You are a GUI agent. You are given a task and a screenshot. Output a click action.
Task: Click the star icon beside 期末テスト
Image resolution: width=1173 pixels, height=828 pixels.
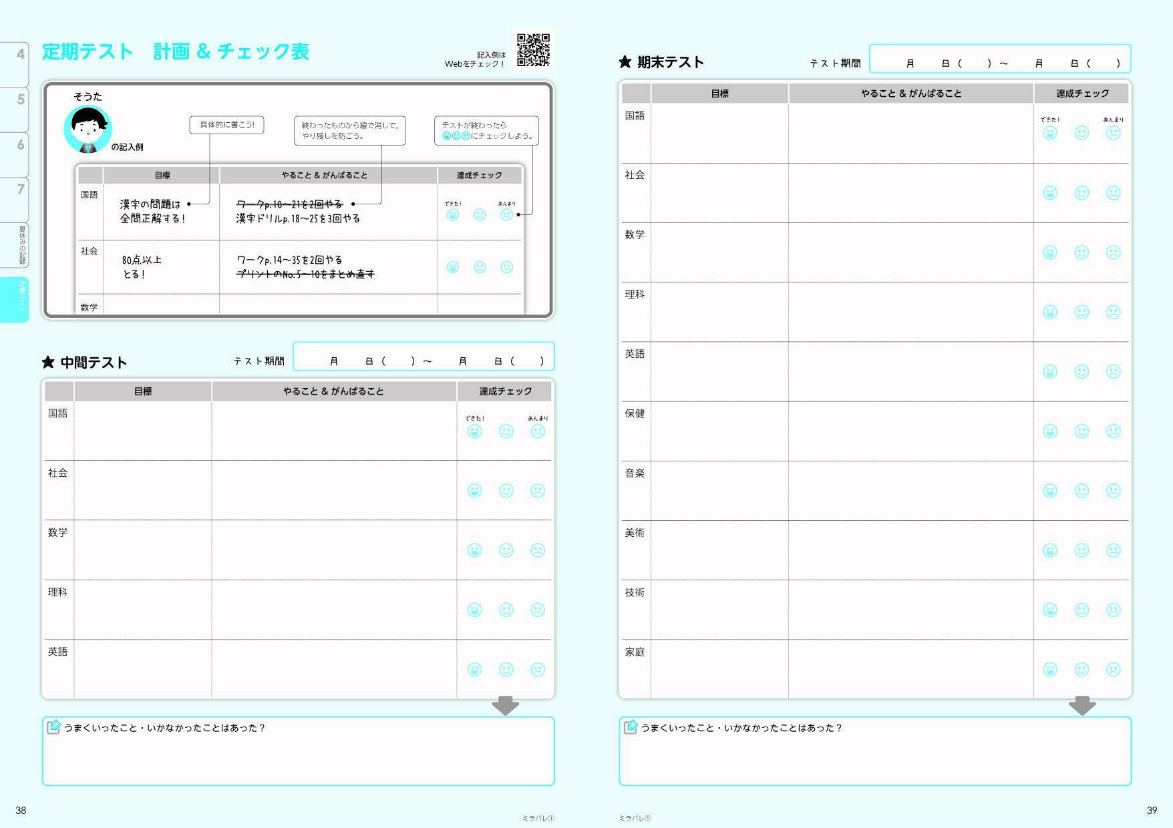[625, 62]
